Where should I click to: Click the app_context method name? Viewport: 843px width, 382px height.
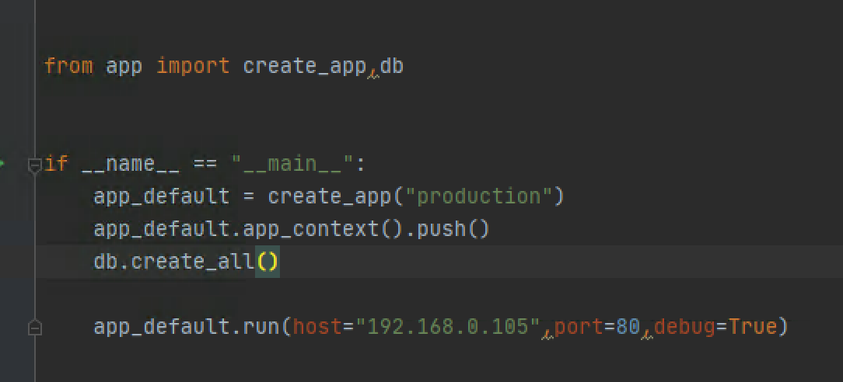(311, 229)
